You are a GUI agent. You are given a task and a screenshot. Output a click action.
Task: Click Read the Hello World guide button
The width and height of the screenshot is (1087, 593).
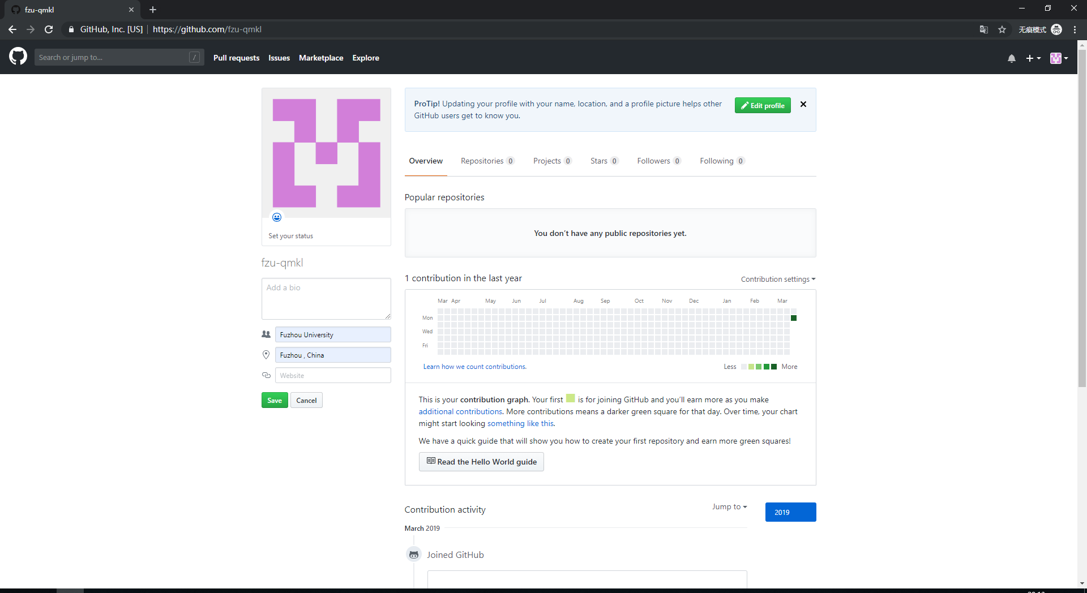(481, 462)
